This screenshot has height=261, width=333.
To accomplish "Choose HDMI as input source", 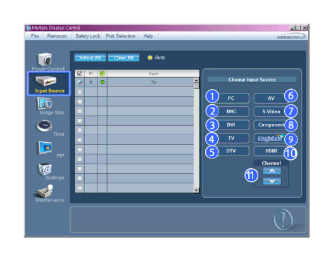I will (271, 151).
